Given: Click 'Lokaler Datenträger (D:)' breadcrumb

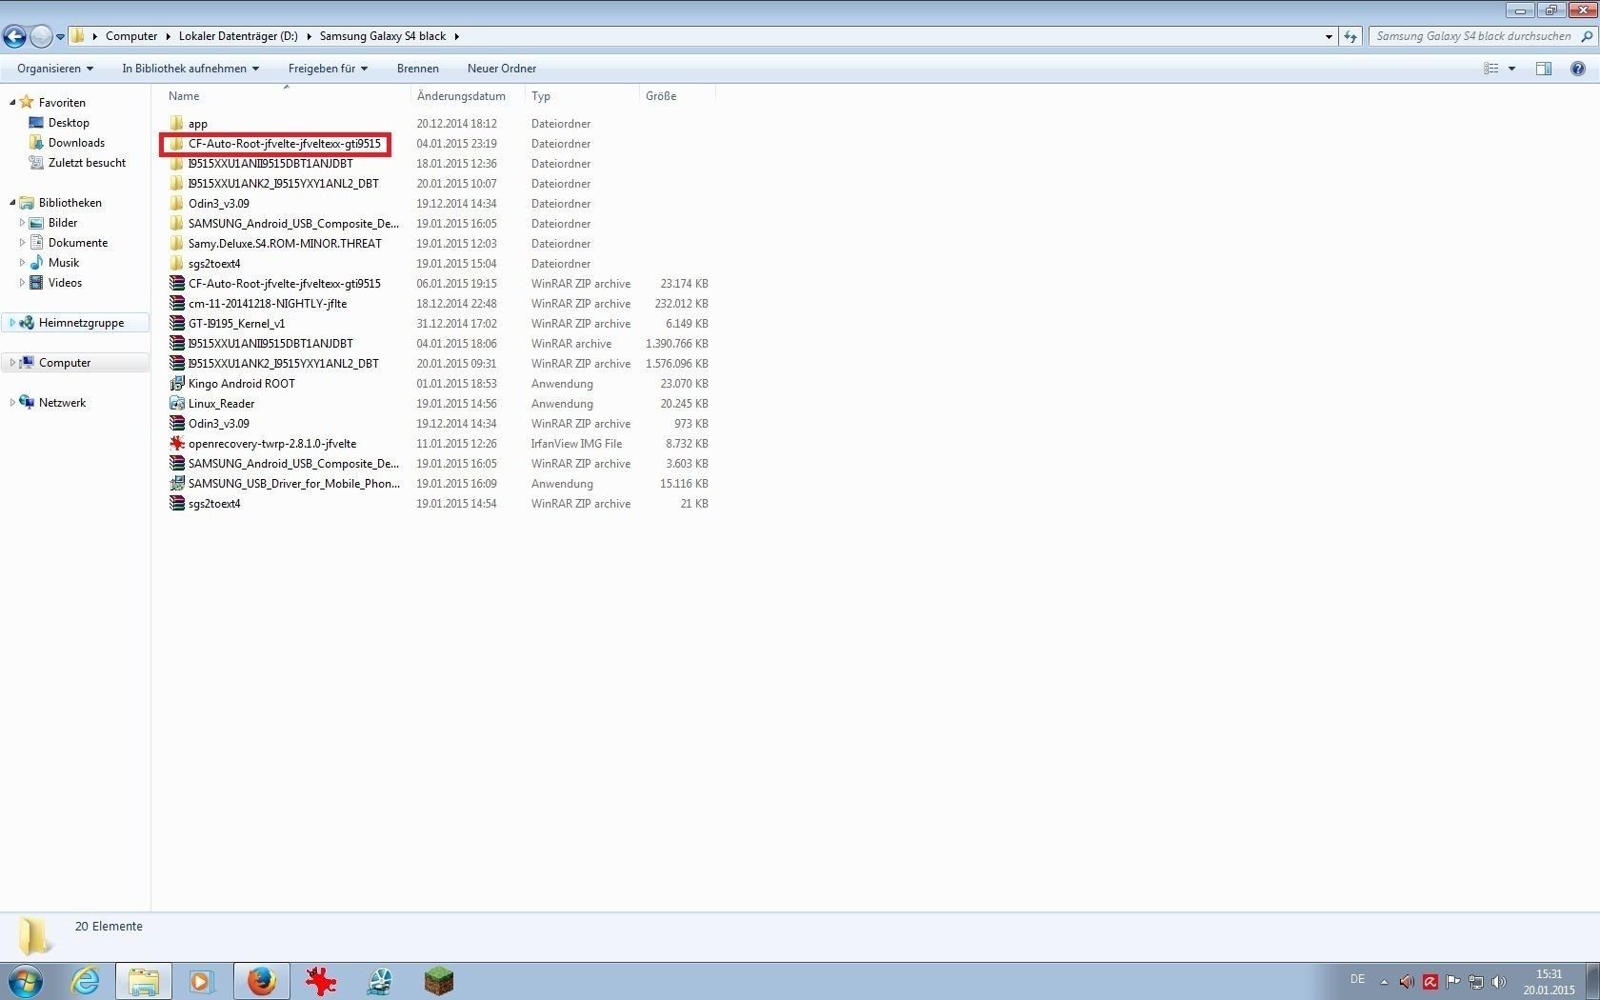Looking at the screenshot, I should [238, 36].
